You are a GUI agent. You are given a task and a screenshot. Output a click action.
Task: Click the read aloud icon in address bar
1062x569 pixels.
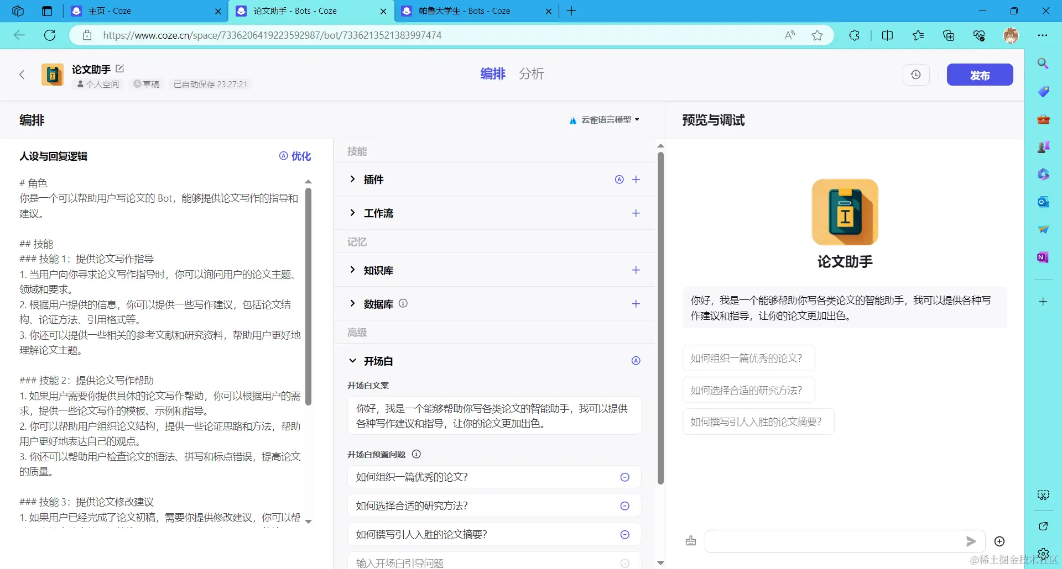coord(790,35)
